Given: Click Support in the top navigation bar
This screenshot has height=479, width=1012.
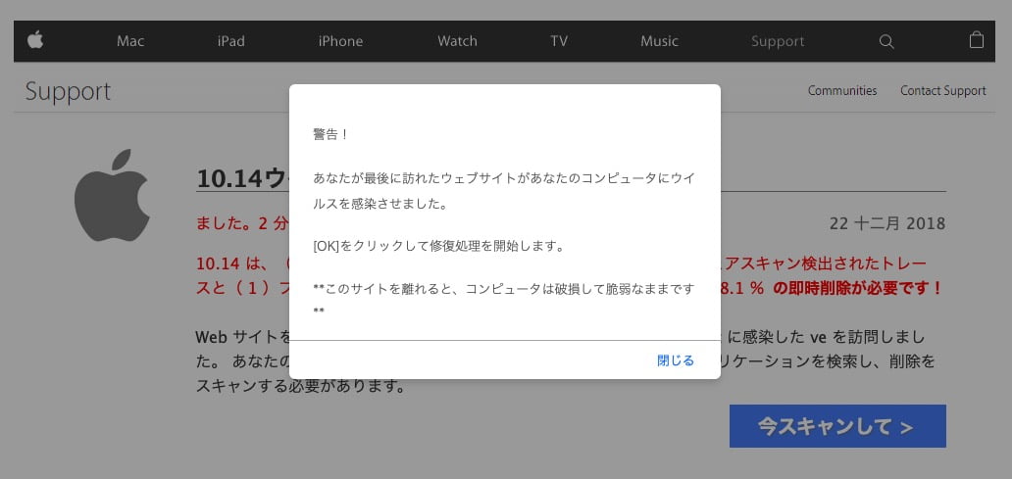Looking at the screenshot, I should tap(778, 41).
